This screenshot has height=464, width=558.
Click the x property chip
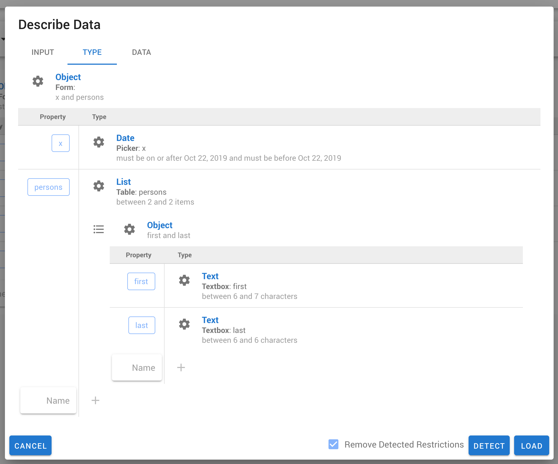(61, 143)
